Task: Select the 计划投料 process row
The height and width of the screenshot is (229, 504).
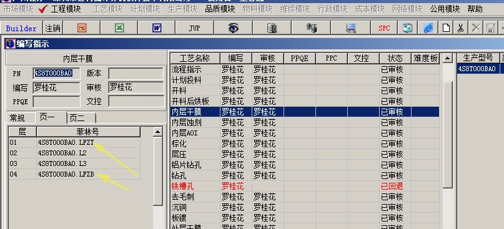Action: pos(305,80)
